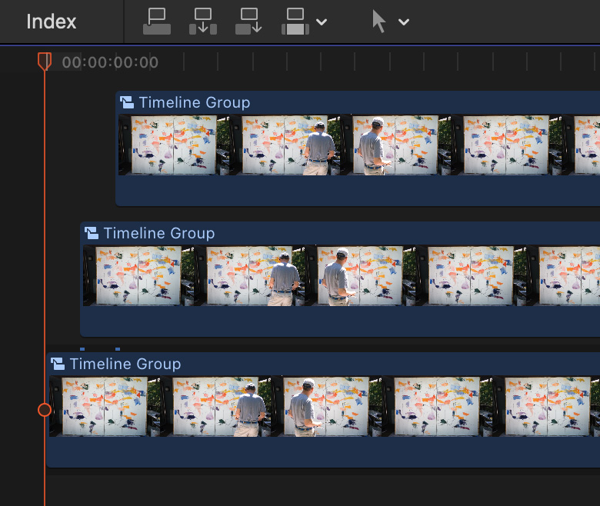Open the tools pop-up menu chevron

403,22
